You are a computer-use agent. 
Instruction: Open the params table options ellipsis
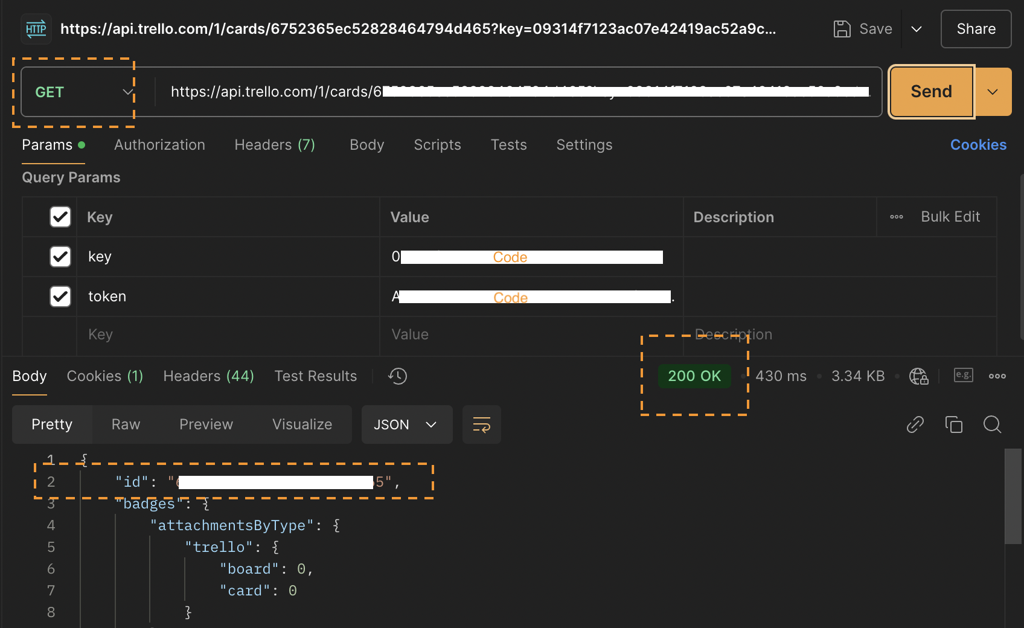(x=897, y=217)
